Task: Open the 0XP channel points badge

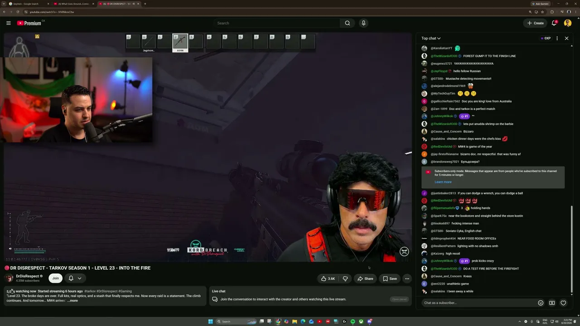Action: (546, 38)
